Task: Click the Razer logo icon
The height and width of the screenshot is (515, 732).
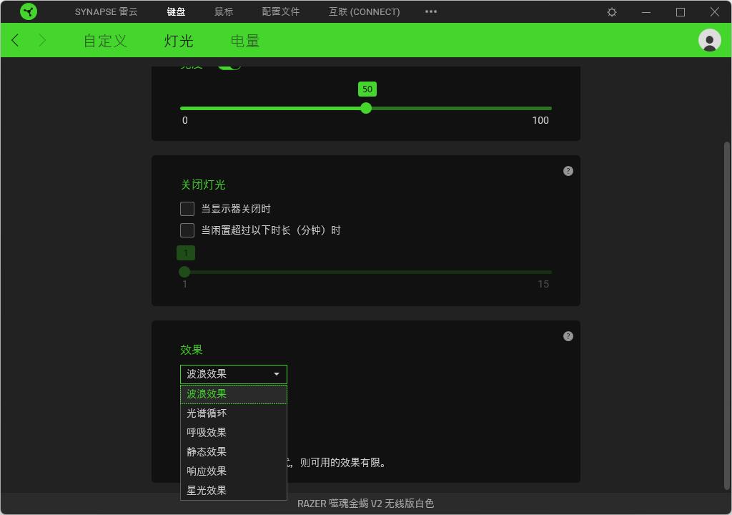Action: coord(29,11)
